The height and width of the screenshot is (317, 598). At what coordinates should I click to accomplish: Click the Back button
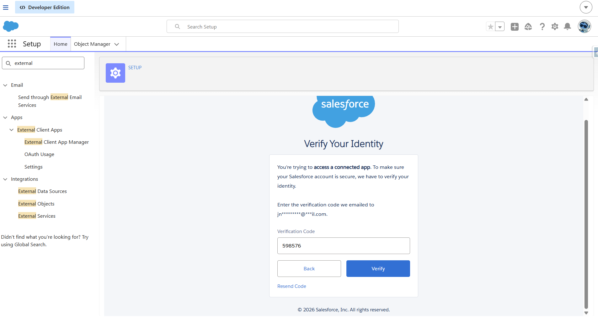(x=309, y=268)
